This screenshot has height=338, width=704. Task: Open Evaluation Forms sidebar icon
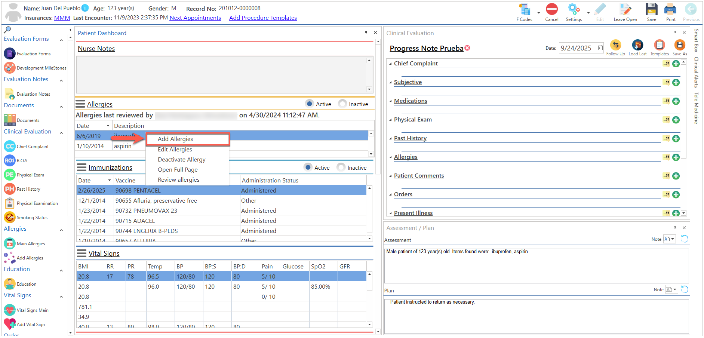10,53
